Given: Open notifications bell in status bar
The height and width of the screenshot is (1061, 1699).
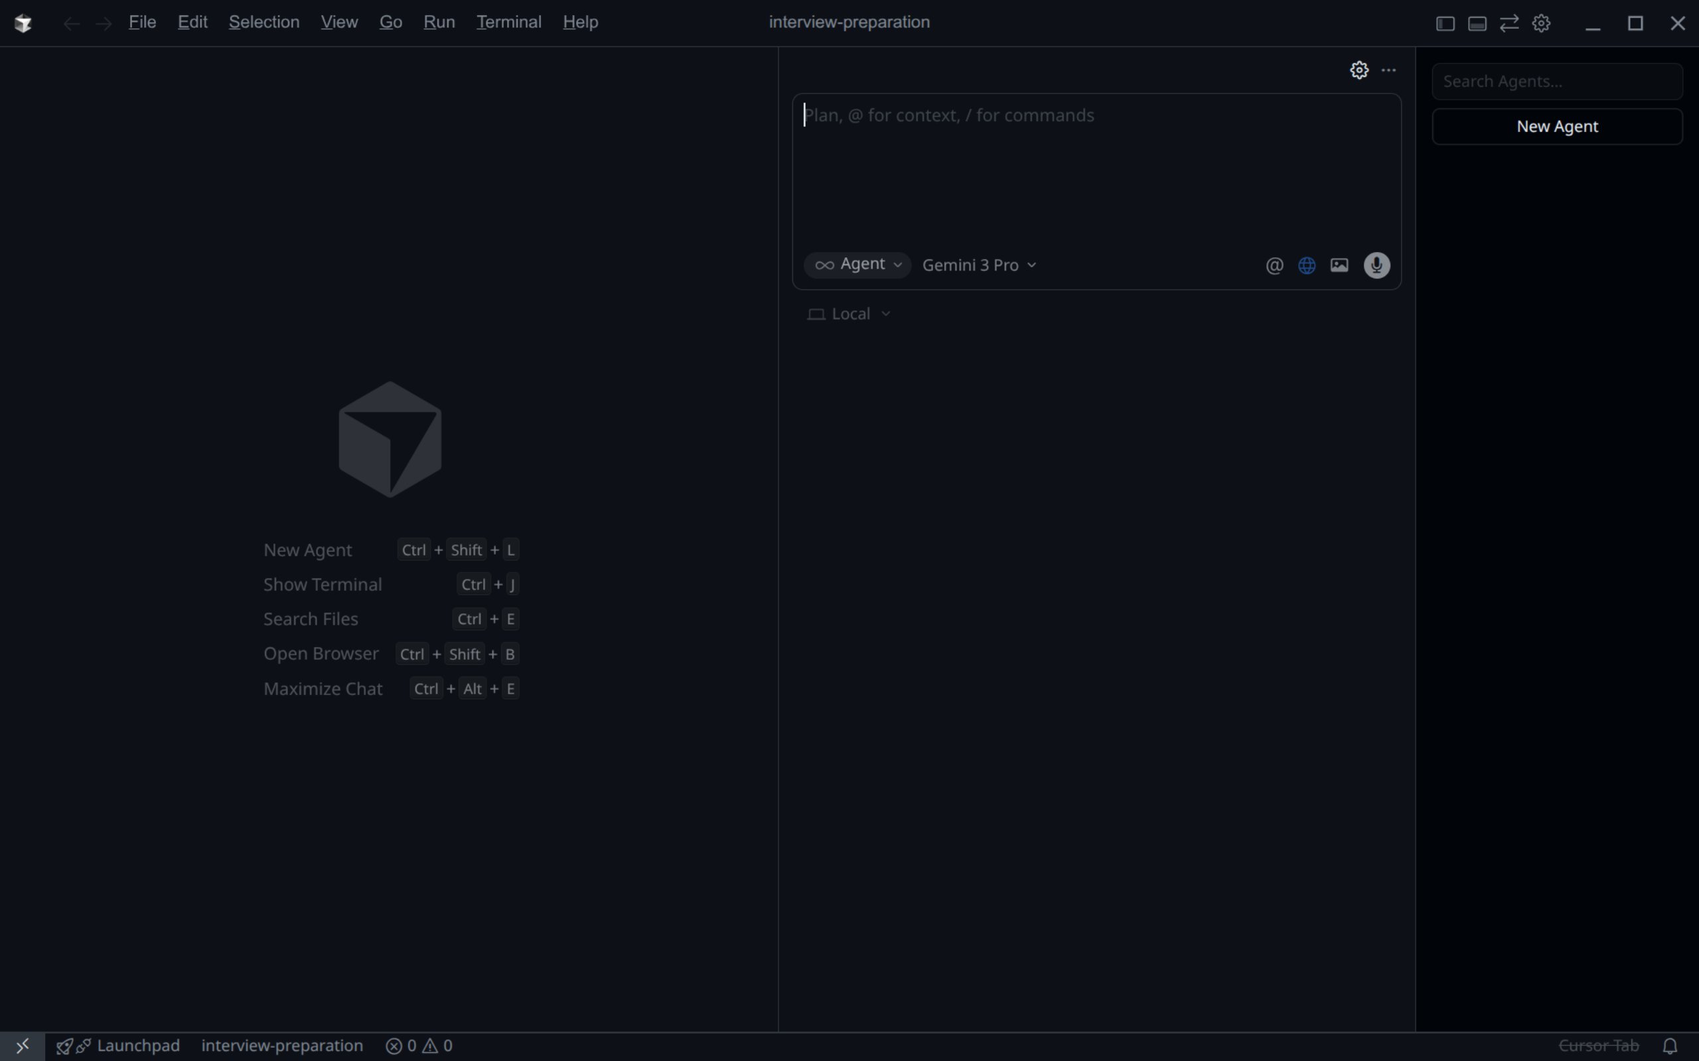Looking at the screenshot, I should click(x=1670, y=1045).
